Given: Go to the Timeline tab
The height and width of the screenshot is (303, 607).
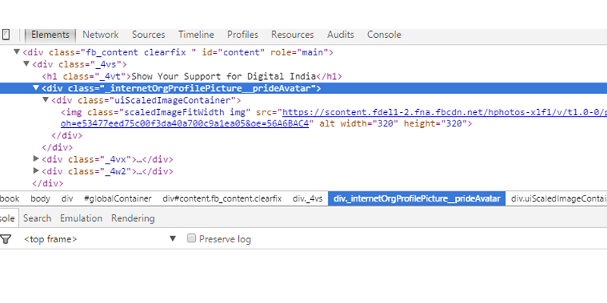Looking at the screenshot, I should (x=196, y=35).
